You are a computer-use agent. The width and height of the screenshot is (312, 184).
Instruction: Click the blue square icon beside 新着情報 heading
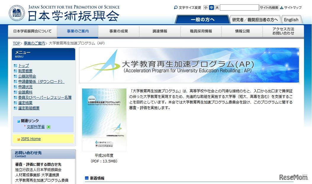coord(86,178)
